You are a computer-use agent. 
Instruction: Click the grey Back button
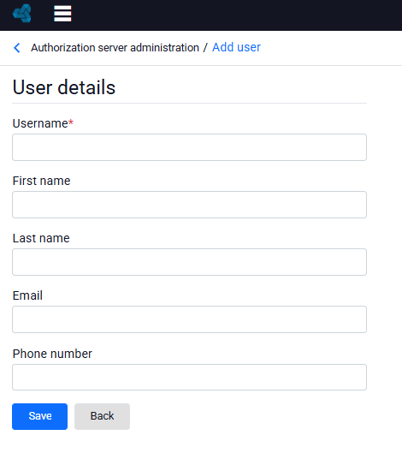click(102, 416)
